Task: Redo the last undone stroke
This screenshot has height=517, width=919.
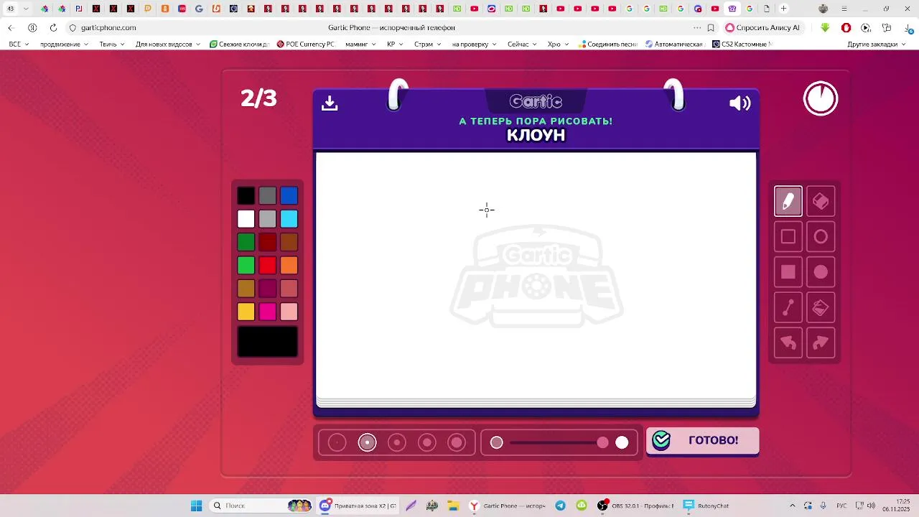Action: tap(821, 343)
